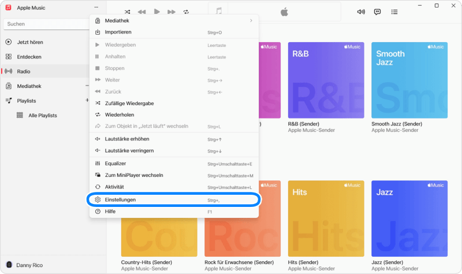Click the R&B (Sender) title link
Image resolution: width=462 pixels, height=274 pixels.
click(304, 124)
